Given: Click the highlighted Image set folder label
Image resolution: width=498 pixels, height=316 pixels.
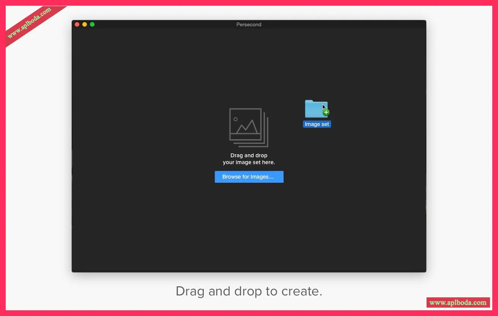Looking at the screenshot, I should [317, 124].
